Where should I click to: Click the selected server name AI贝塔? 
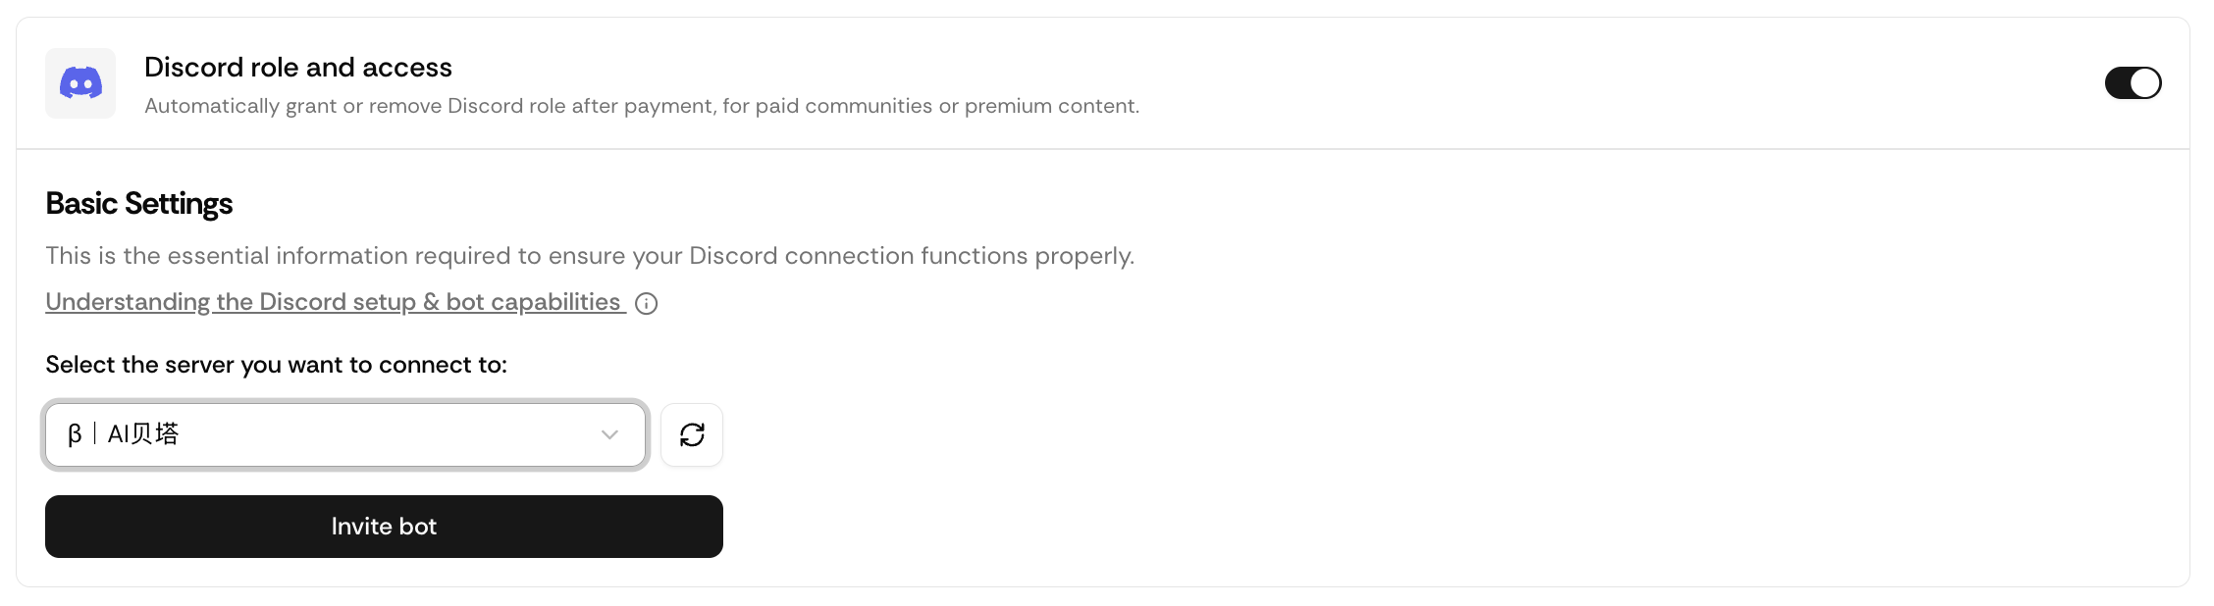coord(143,434)
